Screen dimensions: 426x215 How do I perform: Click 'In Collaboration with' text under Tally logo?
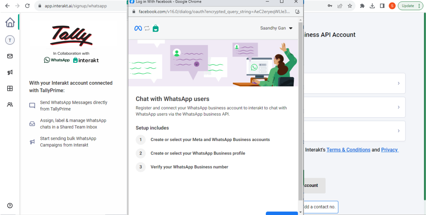point(71,54)
